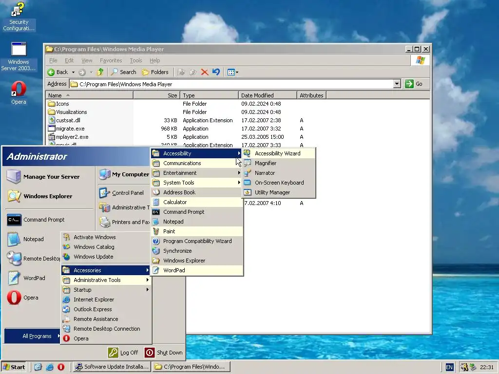Image resolution: width=499 pixels, height=374 pixels.
Task: Toggle the Folders pane button
Action: tap(155, 72)
